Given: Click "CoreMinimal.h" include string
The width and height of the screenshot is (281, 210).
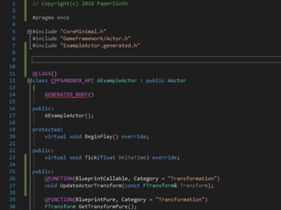Looking at the screenshot, I should (83, 31).
